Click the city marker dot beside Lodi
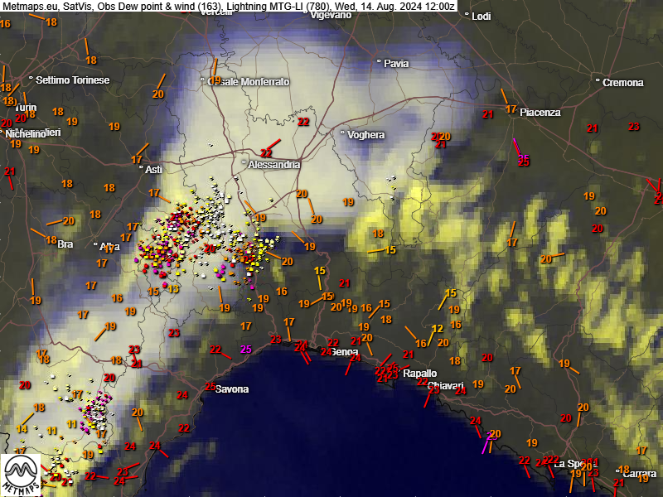 coord(467,15)
